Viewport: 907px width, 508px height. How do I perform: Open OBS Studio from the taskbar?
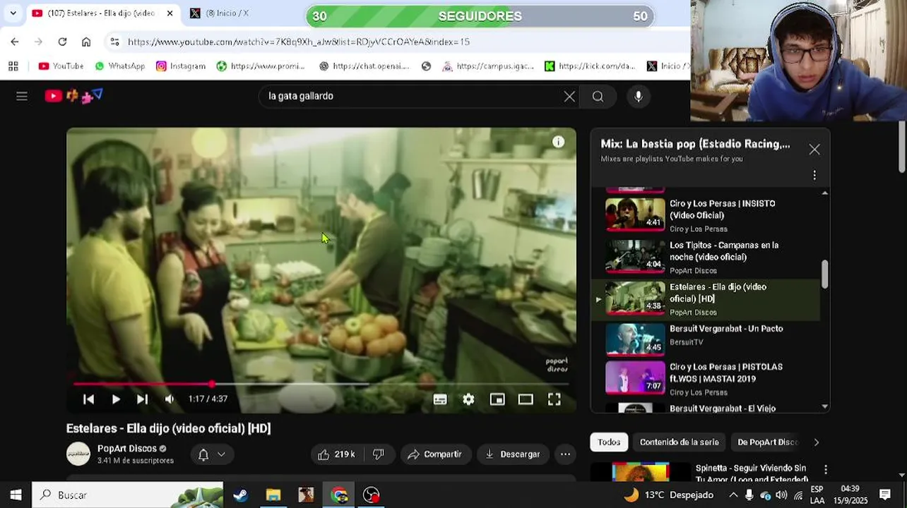[371, 495]
